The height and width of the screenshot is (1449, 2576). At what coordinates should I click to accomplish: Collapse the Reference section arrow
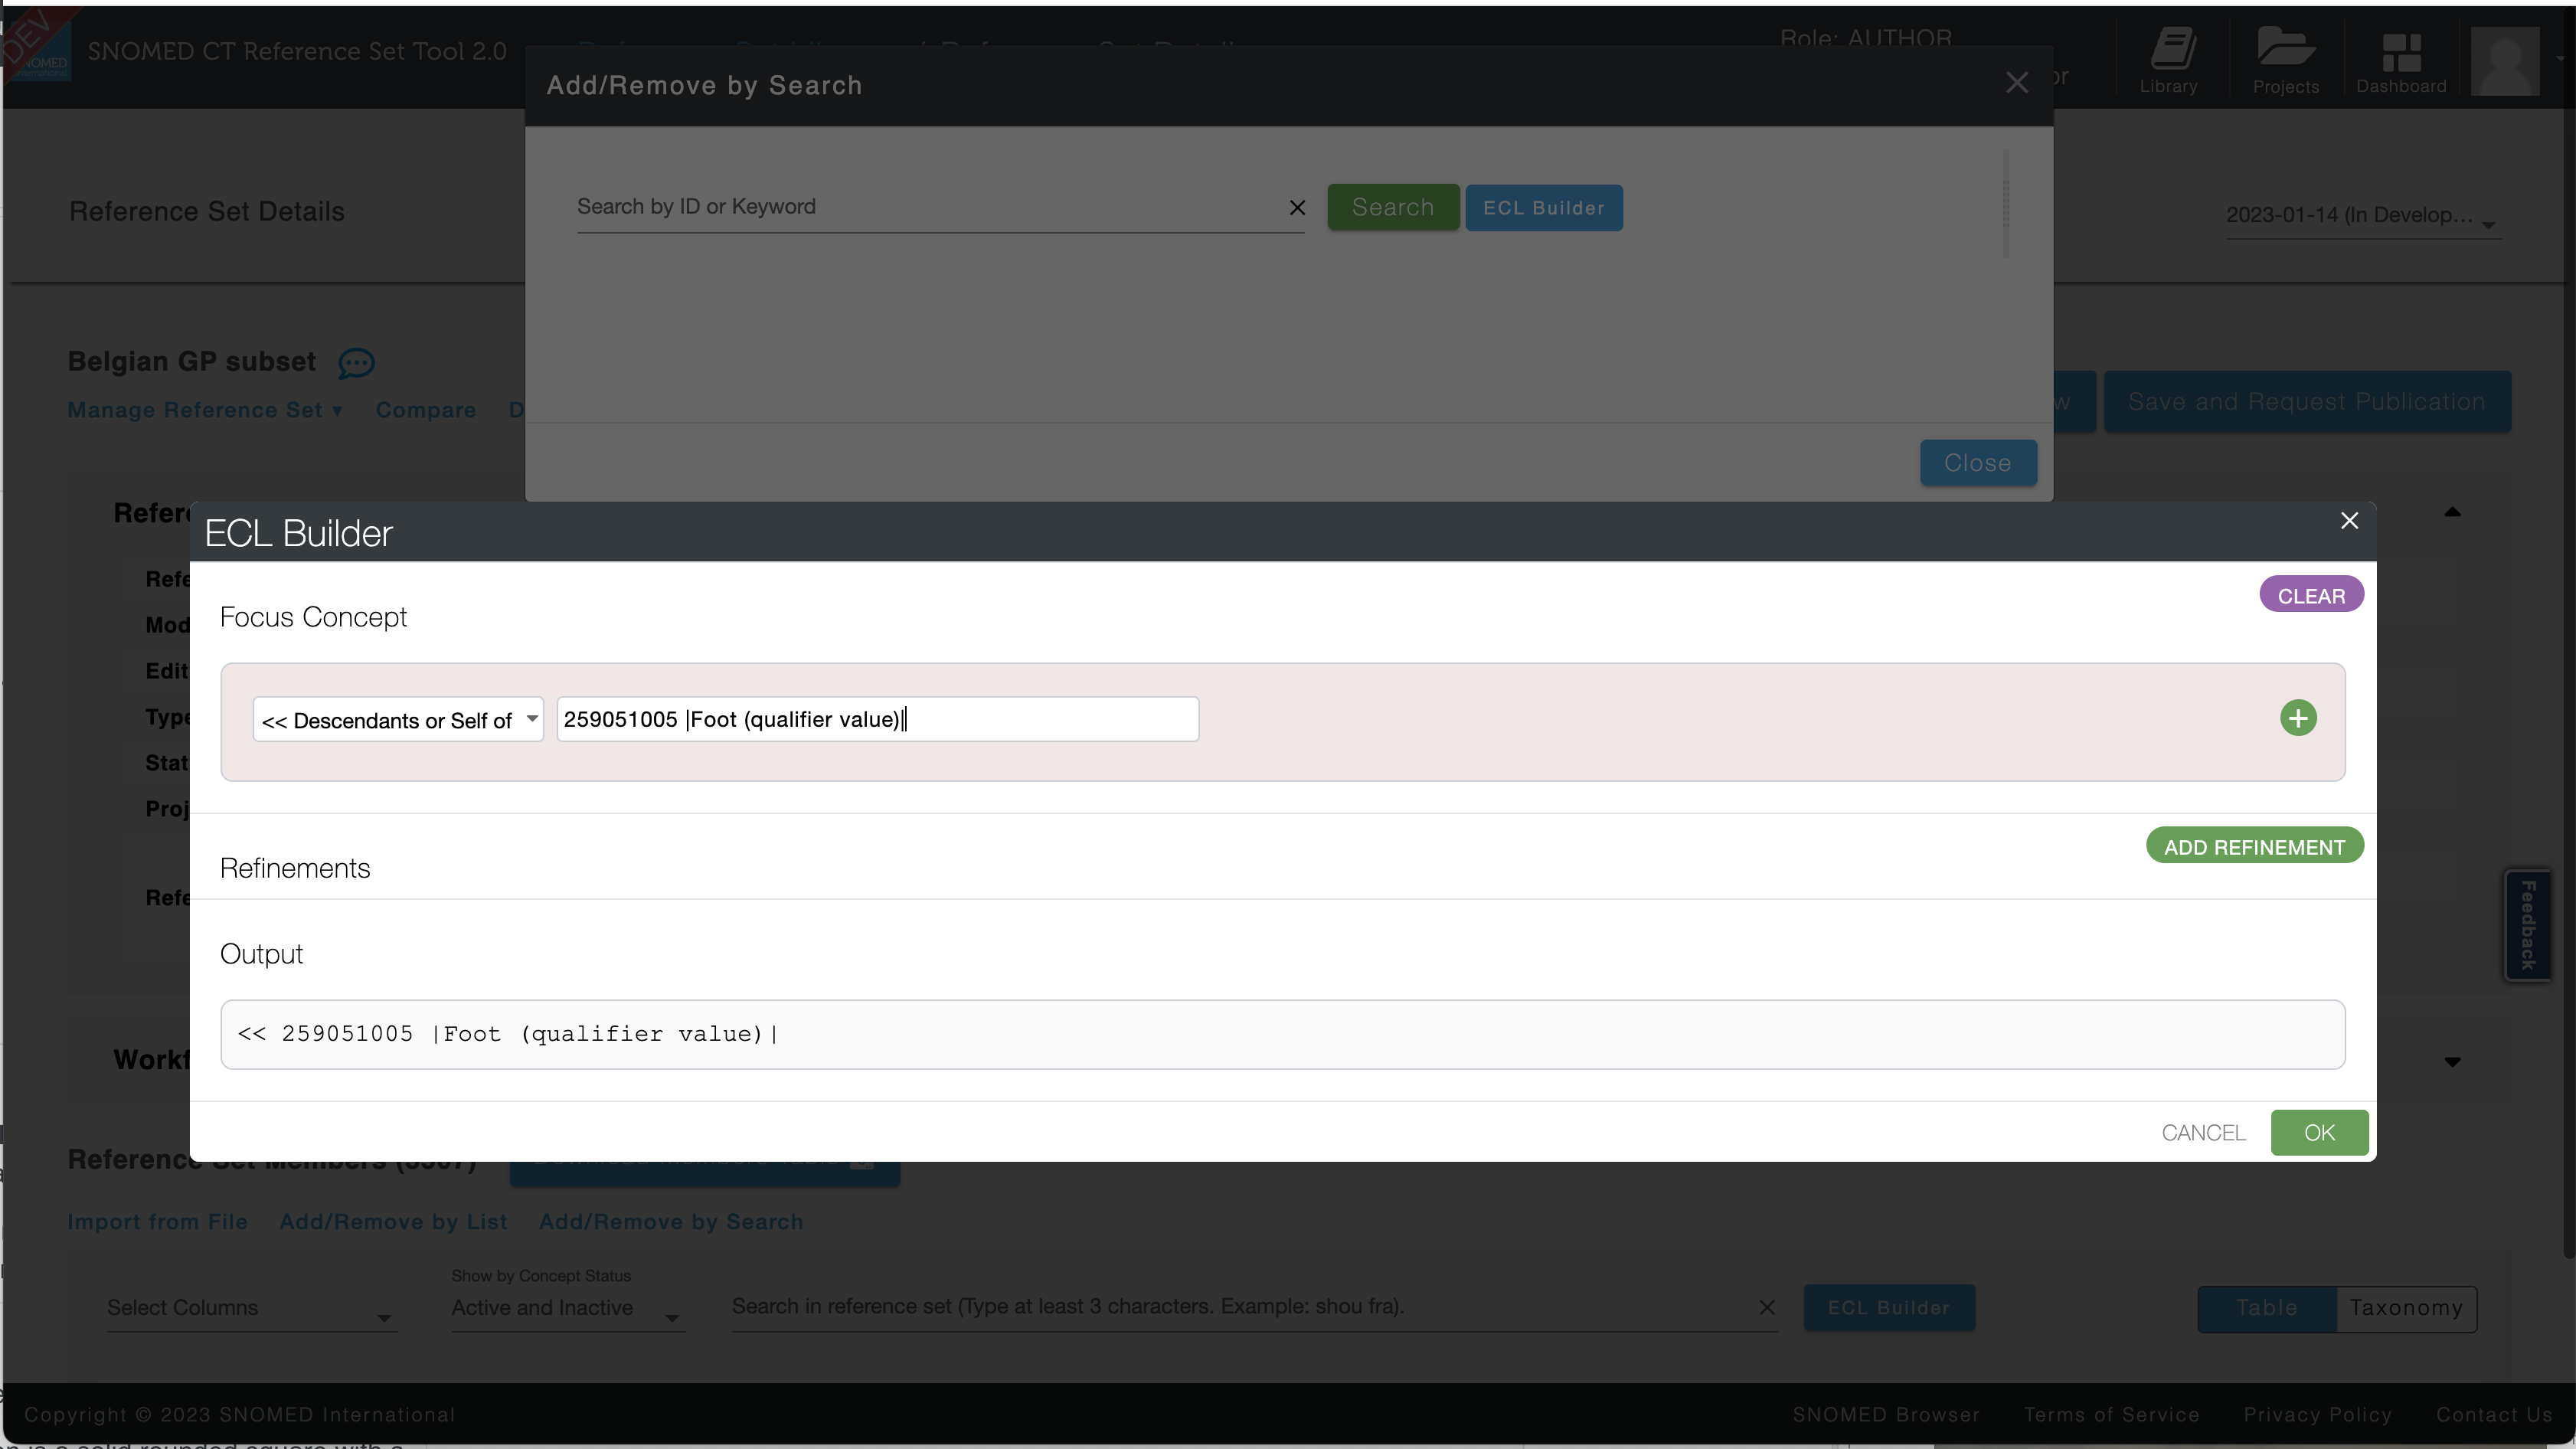coord(2452,512)
